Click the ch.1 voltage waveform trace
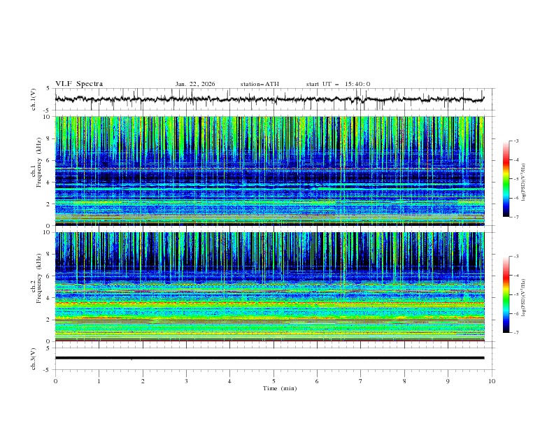 269,99
